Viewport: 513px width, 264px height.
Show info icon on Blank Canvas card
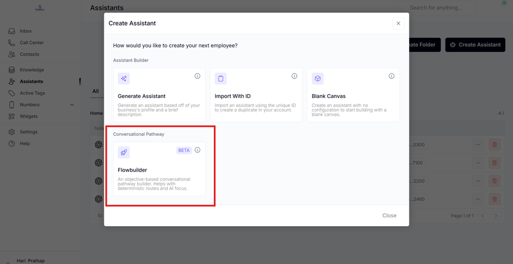coord(391,76)
